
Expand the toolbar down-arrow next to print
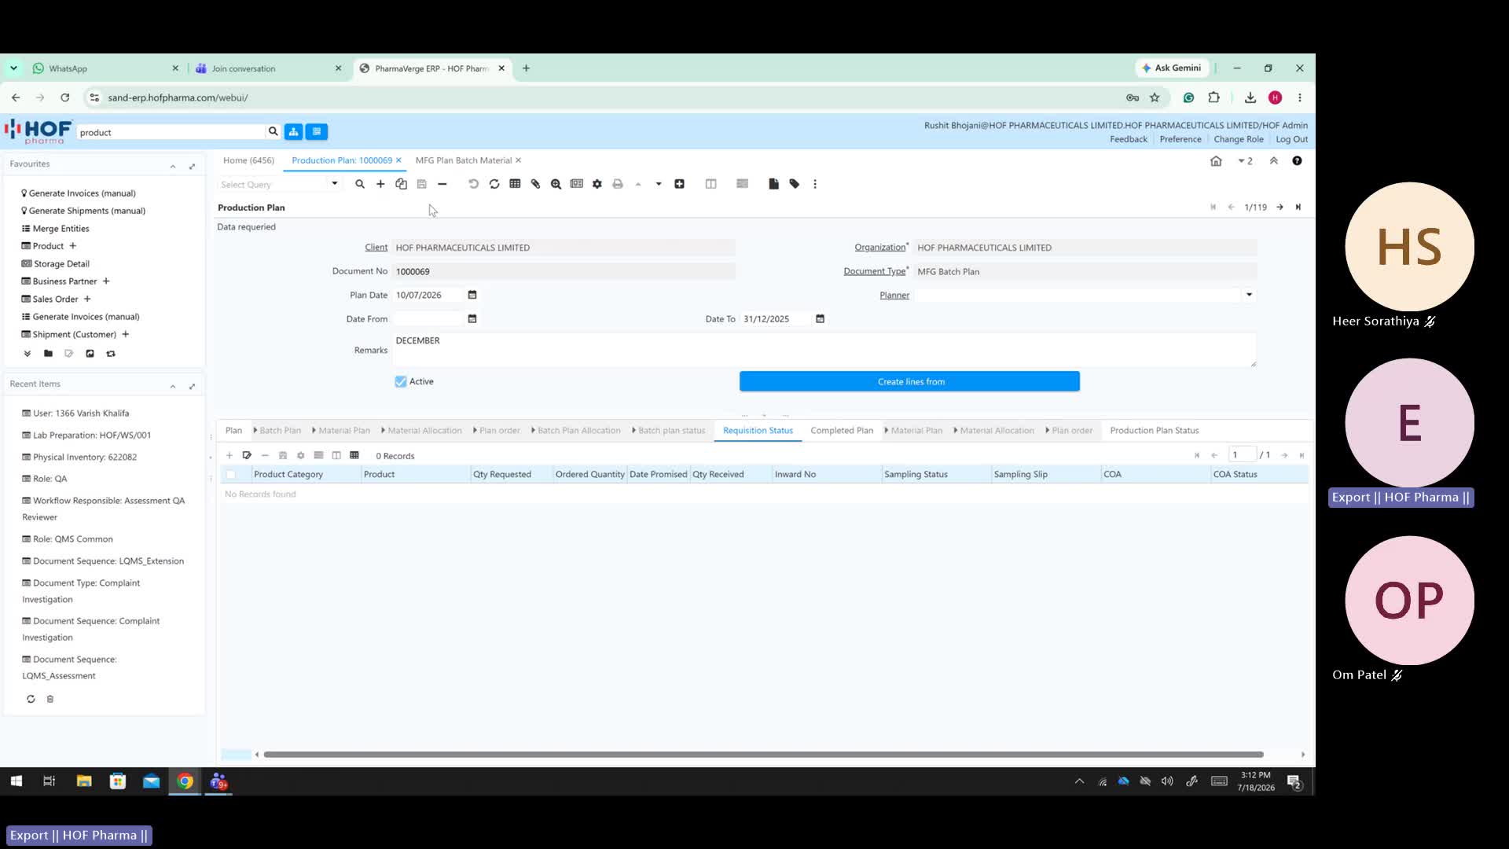[x=659, y=184]
